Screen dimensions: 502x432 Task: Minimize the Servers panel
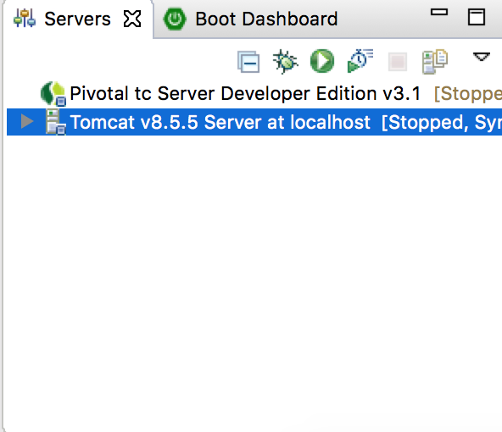point(439,13)
